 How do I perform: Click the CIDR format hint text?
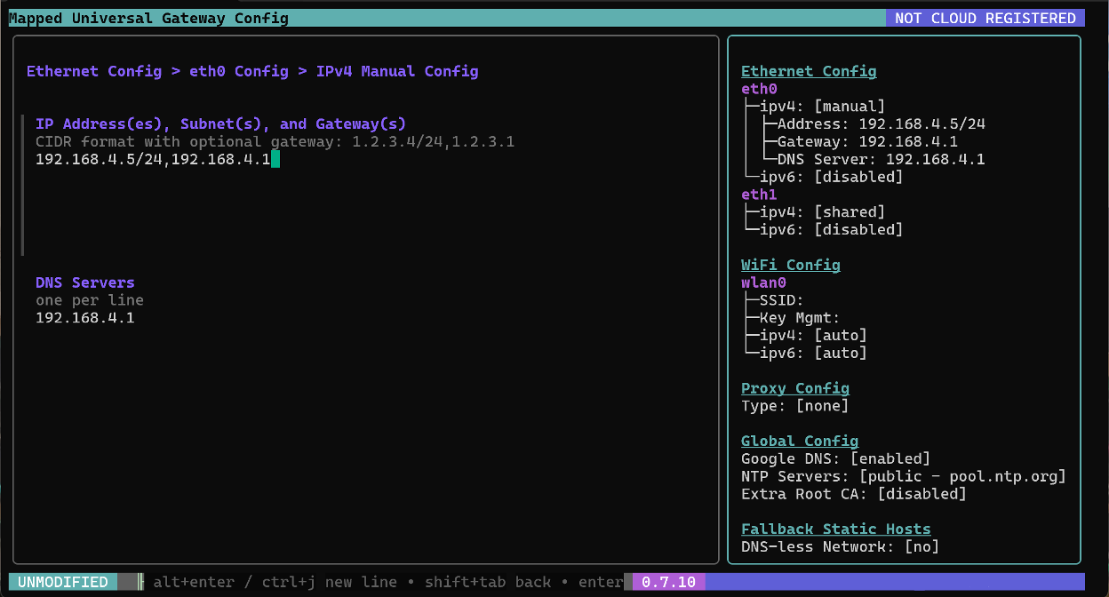coord(275,141)
